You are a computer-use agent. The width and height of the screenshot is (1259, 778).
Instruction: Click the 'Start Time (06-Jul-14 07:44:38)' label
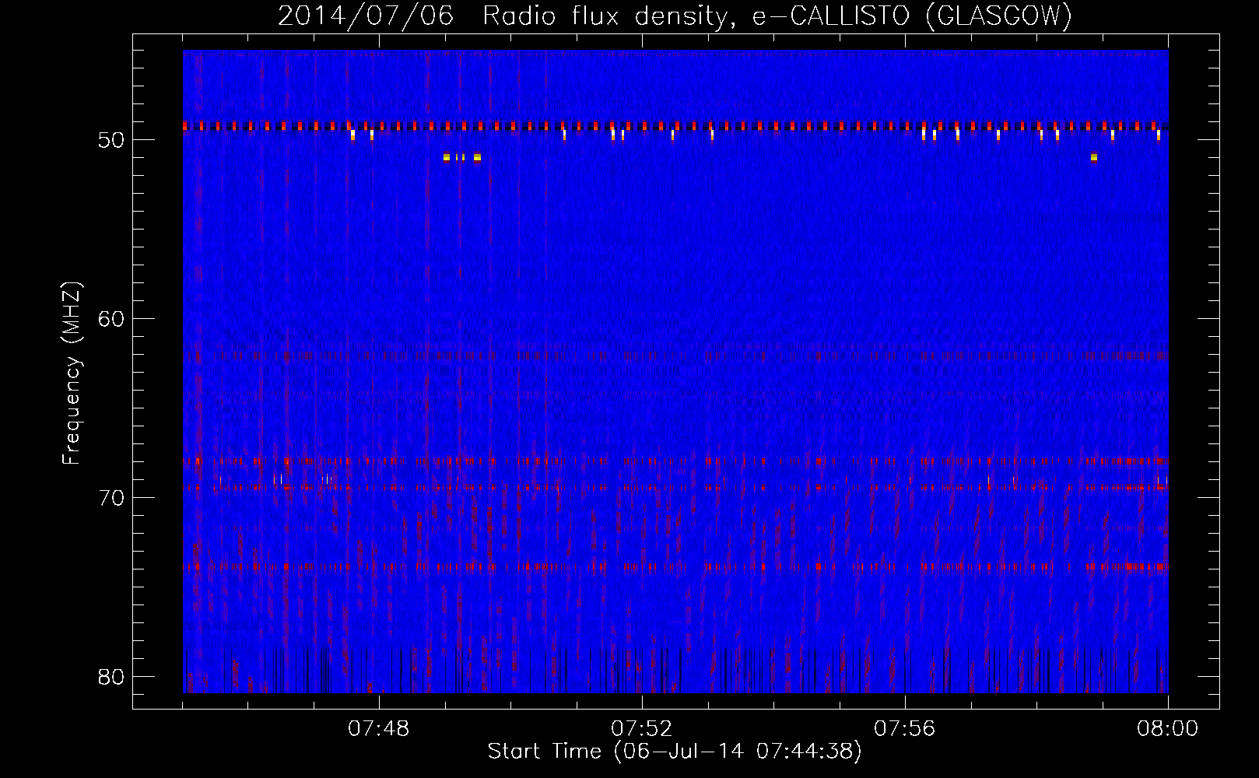pos(675,752)
